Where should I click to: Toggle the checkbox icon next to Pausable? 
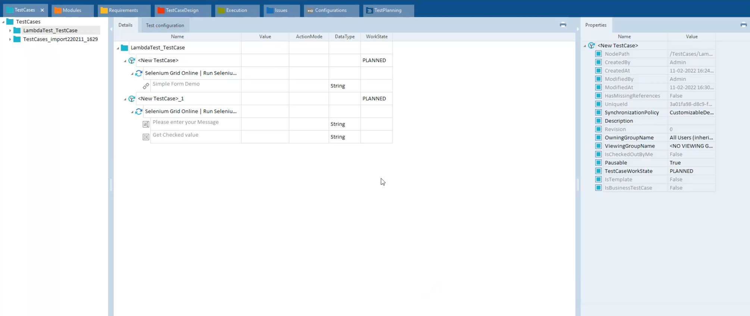[x=599, y=163]
